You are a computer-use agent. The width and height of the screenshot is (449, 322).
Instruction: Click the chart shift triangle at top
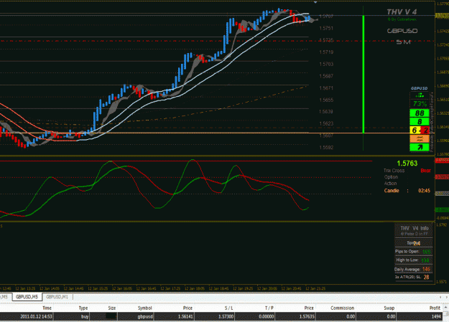(315, 2)
